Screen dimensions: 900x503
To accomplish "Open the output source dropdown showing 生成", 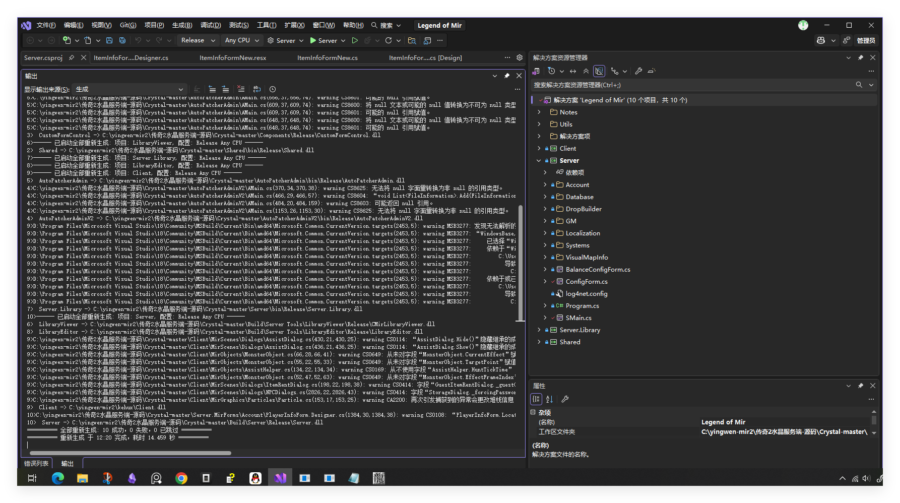I will pyautogui.click(x=130, y=89).
